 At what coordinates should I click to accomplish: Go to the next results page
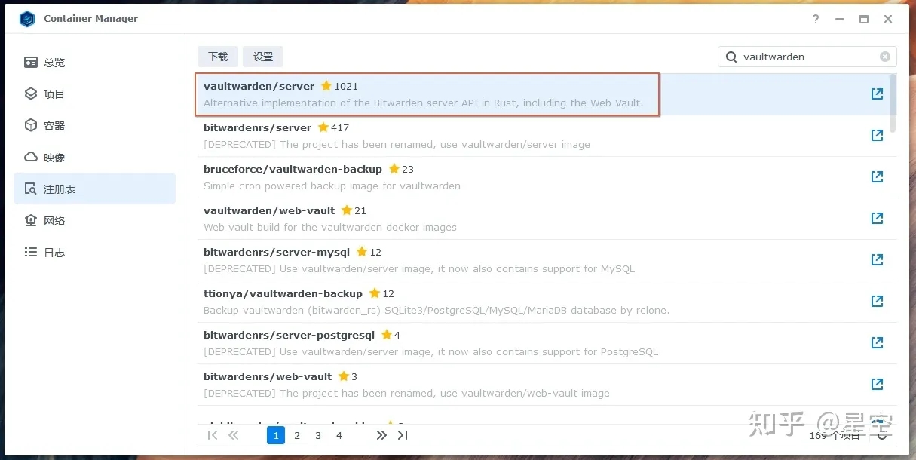pyautogui.click(x=381, y=435)
